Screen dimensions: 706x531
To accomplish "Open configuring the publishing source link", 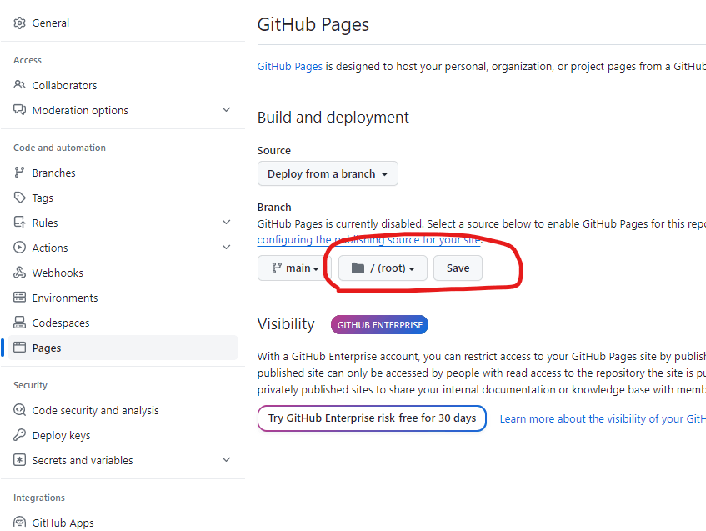I will point(369,239).
